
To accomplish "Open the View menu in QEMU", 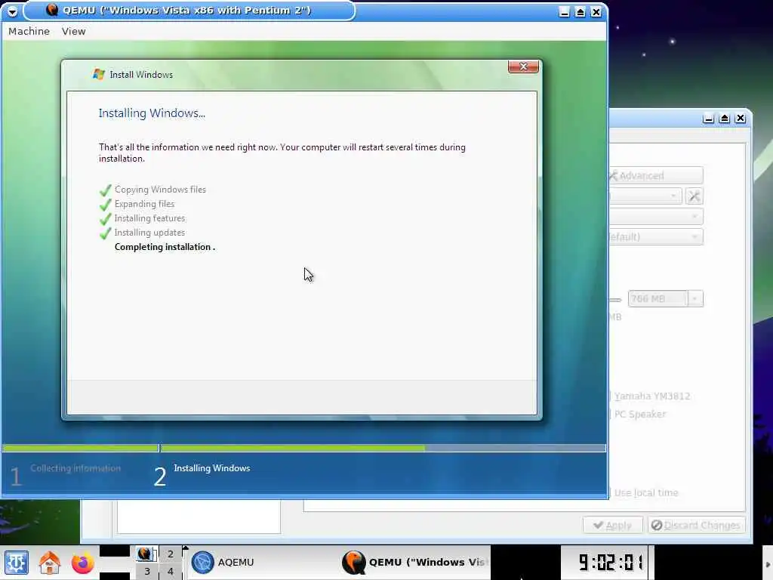I will 73,31.
